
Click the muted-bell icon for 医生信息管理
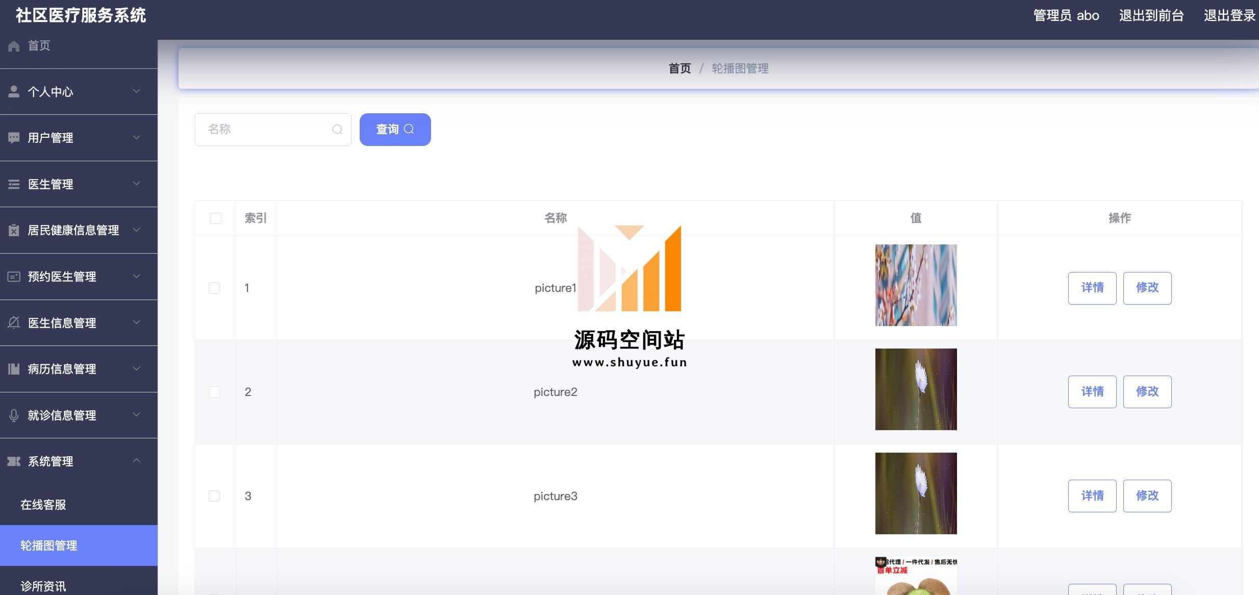[14, 323]
